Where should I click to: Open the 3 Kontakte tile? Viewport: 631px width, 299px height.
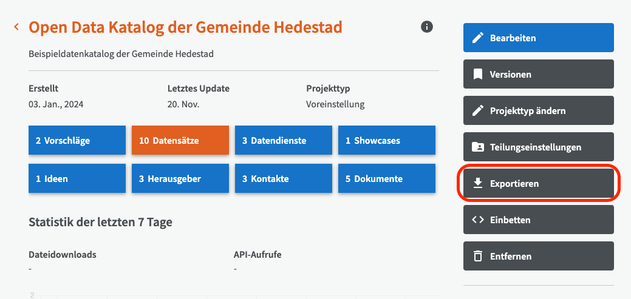tap(284, 179)
